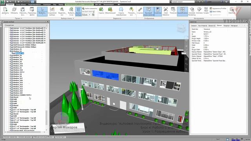Click Скрыть невыбранные (Hide Unselected) icon

point(121,9)
